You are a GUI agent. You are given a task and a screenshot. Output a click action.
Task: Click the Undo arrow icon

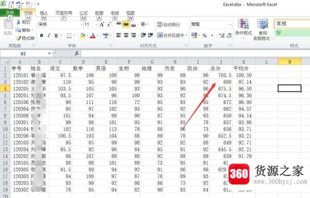18,4
